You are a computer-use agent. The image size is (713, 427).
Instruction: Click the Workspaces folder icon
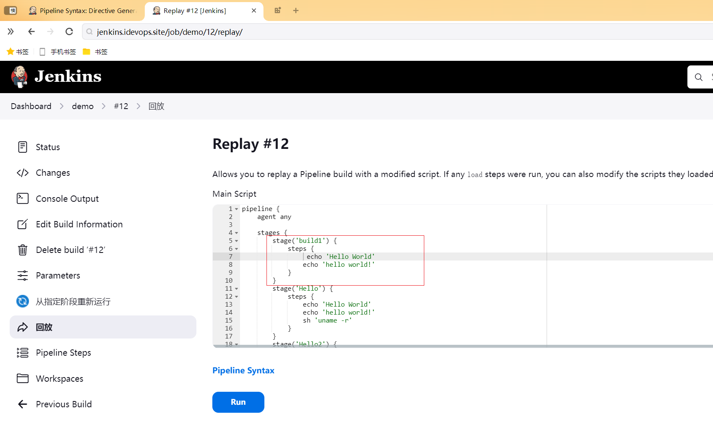(23, 378)
